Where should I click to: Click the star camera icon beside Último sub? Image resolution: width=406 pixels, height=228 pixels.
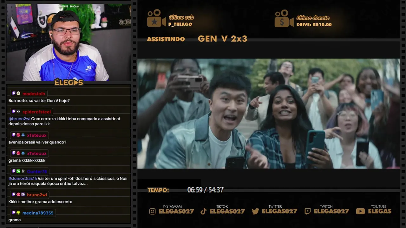pyautogui.click(x=156, y=18)
